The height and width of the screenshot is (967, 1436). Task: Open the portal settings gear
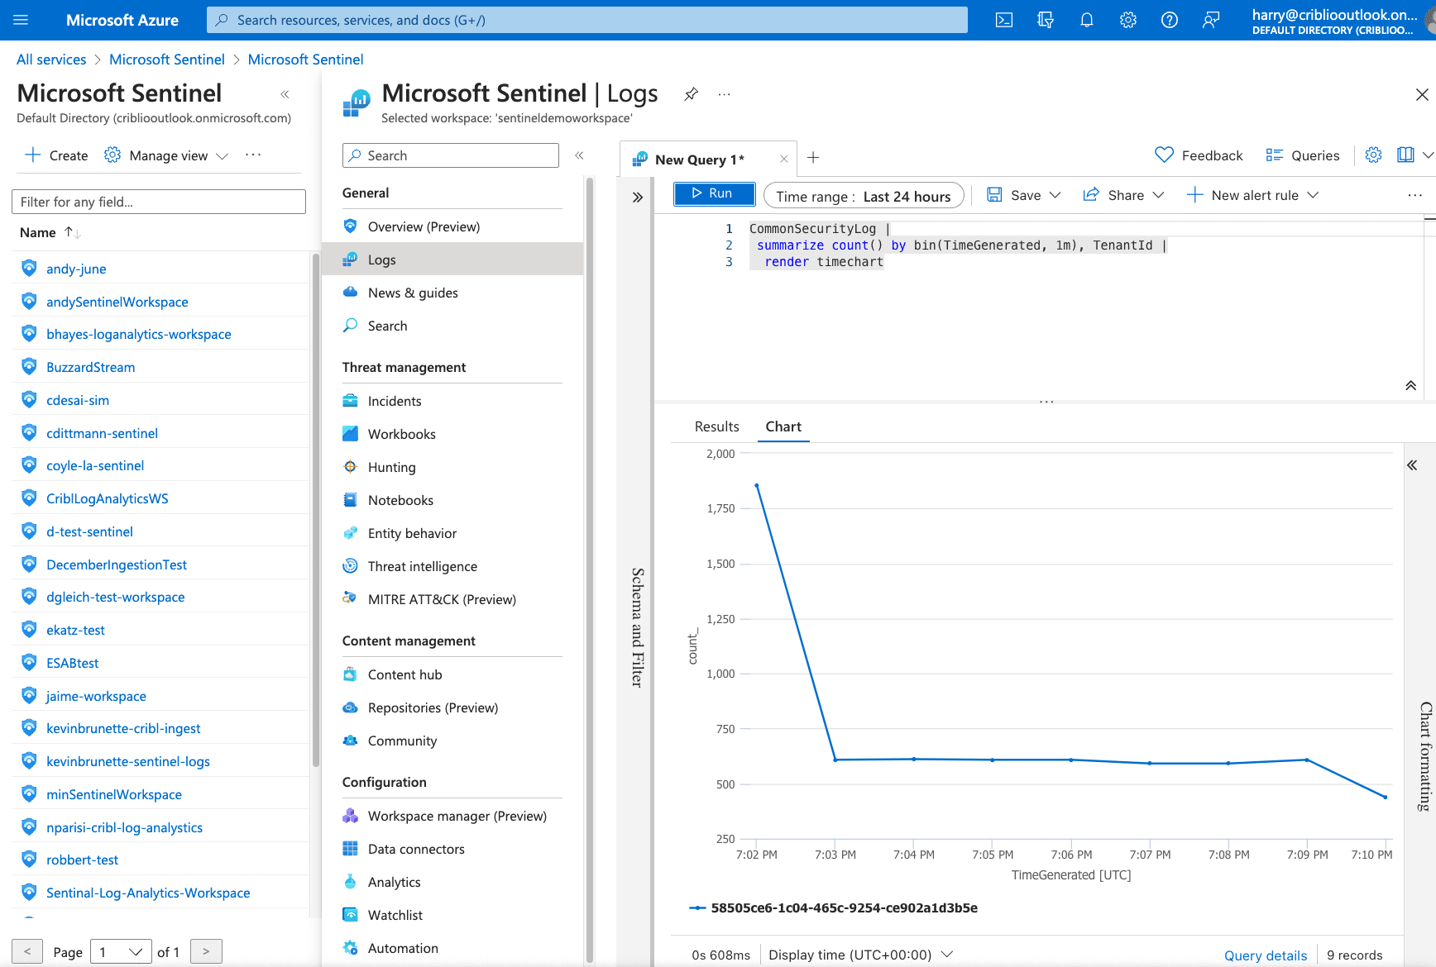(x=1128, y=20)
